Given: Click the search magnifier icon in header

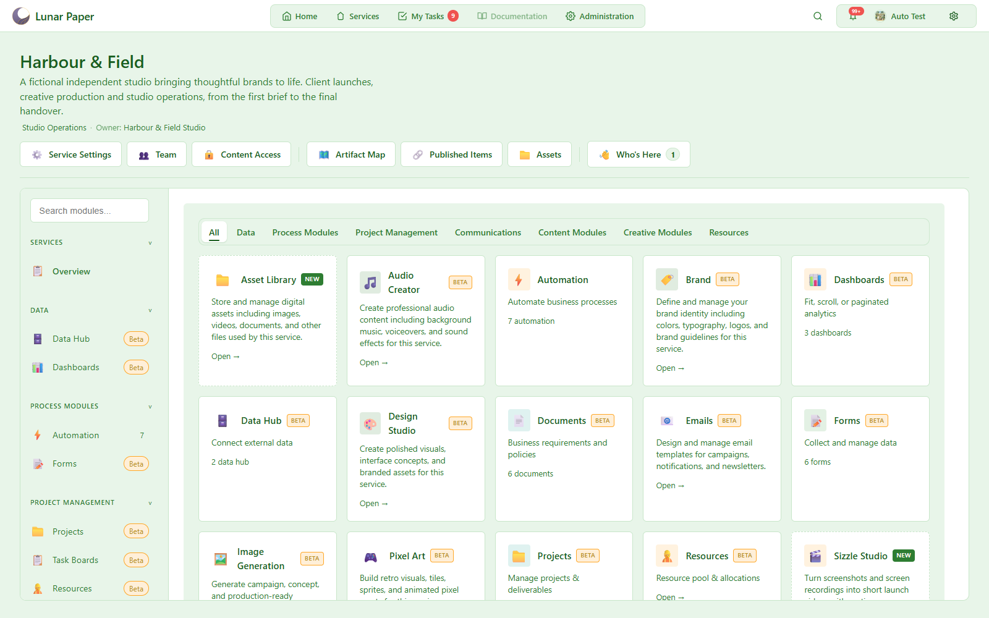Looking at the screenshot, I should [818, 16].
